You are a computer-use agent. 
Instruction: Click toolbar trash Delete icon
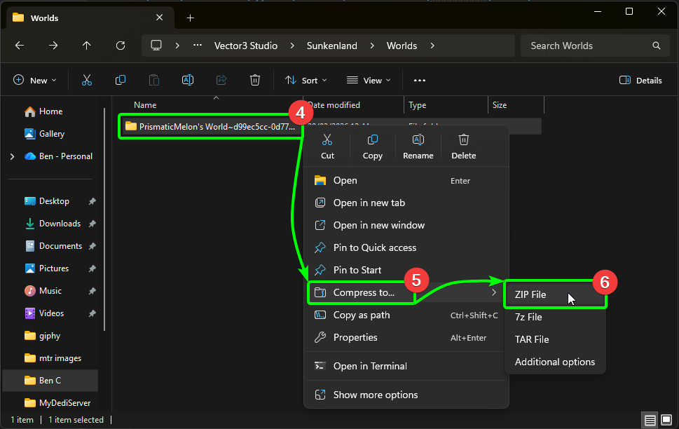pos(255,80)
